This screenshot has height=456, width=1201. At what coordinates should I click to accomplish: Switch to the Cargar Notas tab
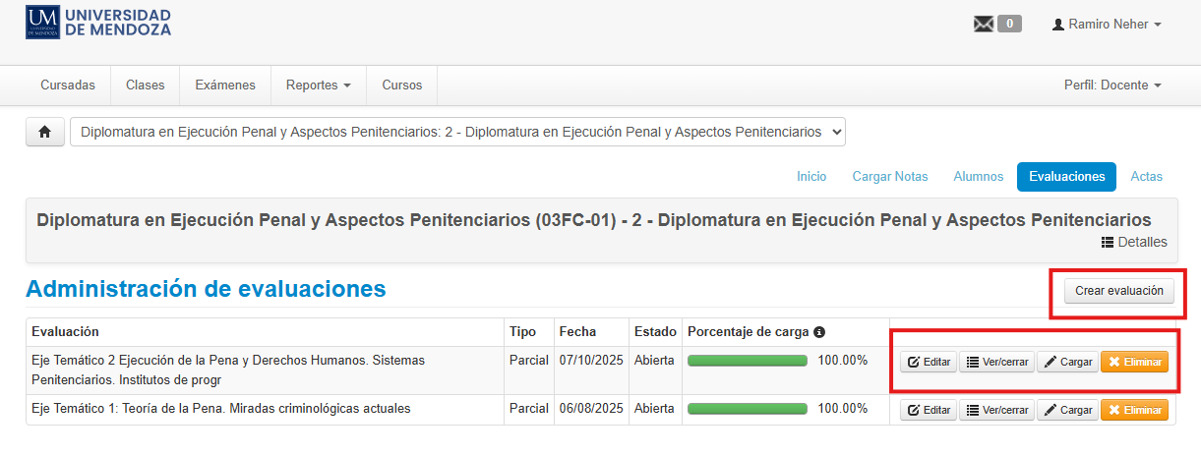tap(890, 176)
